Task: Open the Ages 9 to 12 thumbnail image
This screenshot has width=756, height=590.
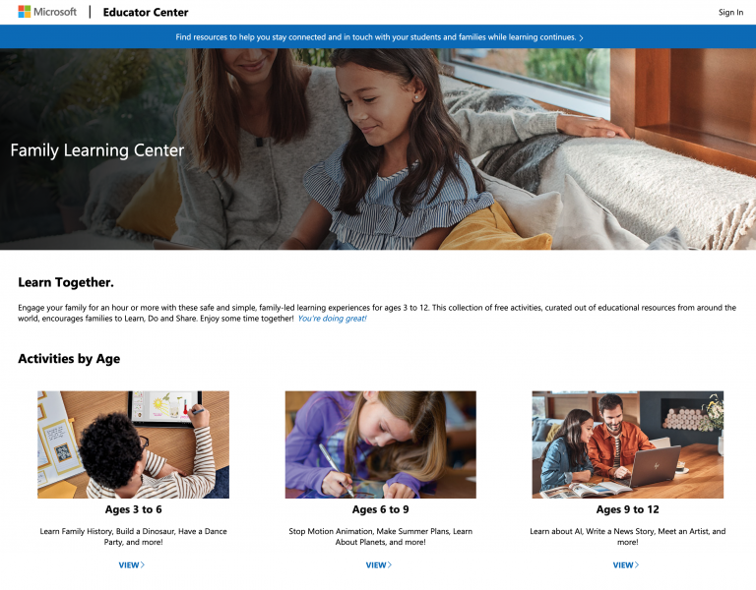Action: (627, 444)
